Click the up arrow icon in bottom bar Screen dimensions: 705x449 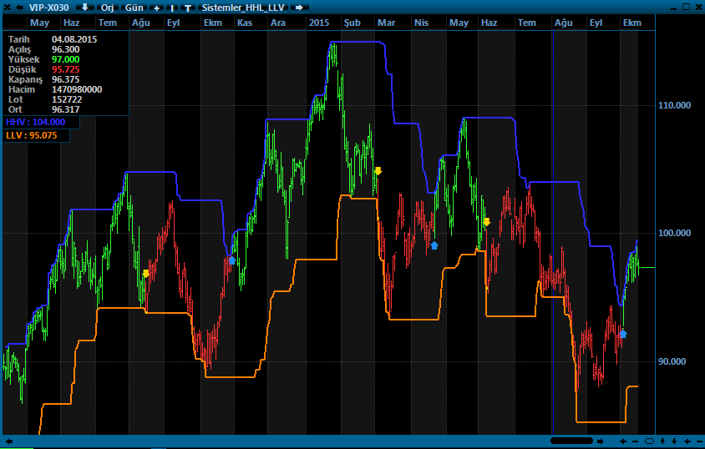(x=662, y=441)
